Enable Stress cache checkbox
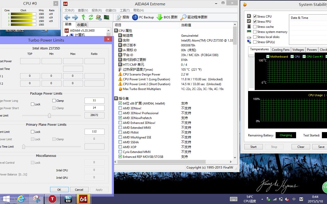327x204 pixels. point(255,27)
